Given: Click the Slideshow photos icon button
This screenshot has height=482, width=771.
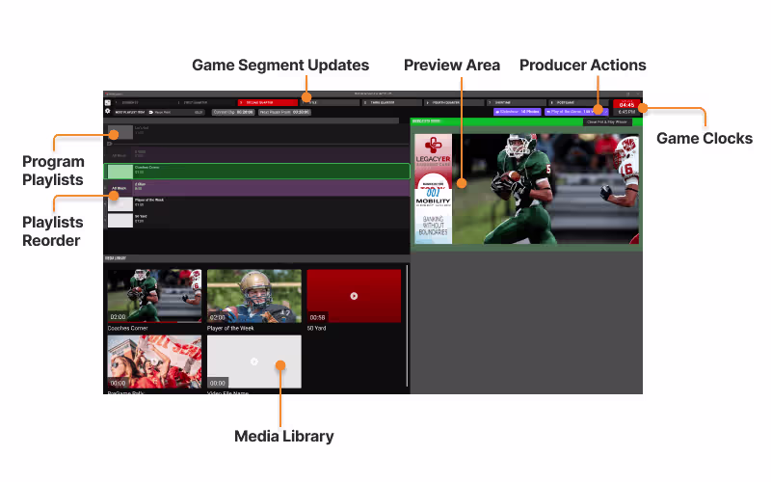Looking at the screenshot, I should point(497,112).
